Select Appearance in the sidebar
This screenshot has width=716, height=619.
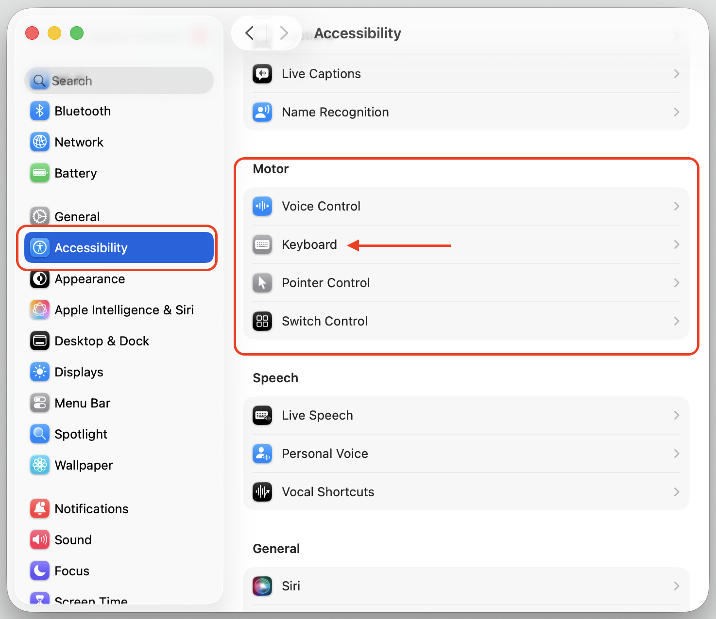coord(119,279)
